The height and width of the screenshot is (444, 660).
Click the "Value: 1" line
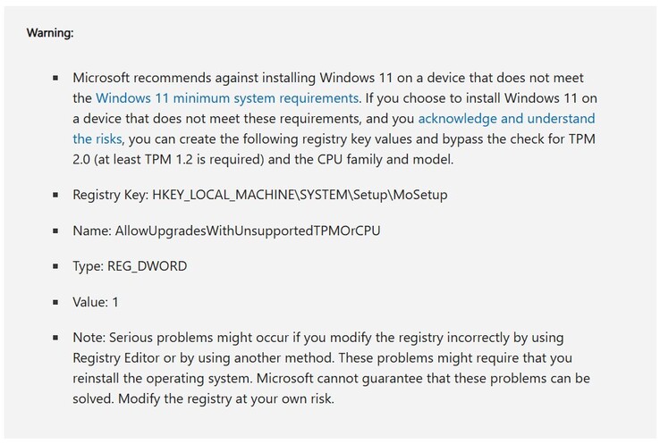click(96, 302)
